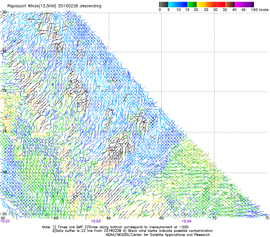Click the NOAA/NESDIS credit line
270x237 pixels.
[x=158, y=235]
